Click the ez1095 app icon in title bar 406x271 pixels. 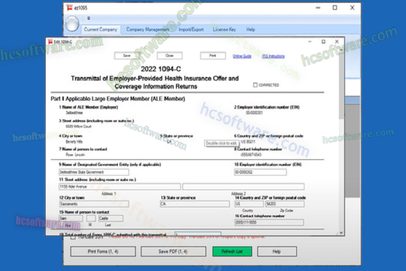69,8
